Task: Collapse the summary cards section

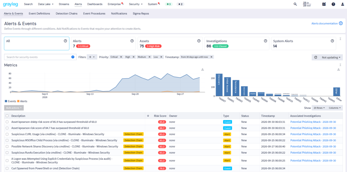Action: (340, 39)
